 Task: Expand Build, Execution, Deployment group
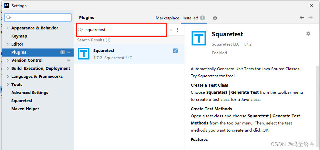click(8, 69)
